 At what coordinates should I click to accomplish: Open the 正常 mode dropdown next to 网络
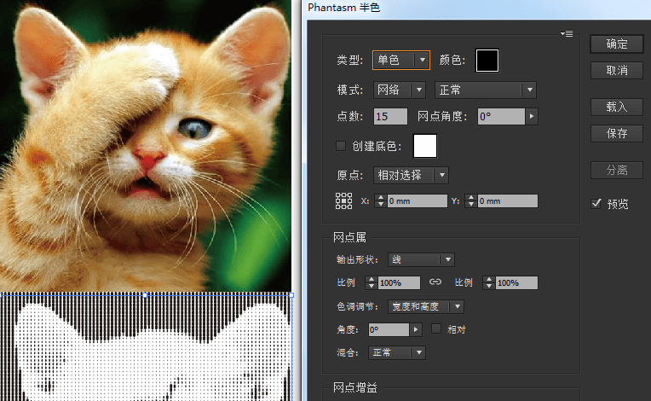tap(486, 90)
